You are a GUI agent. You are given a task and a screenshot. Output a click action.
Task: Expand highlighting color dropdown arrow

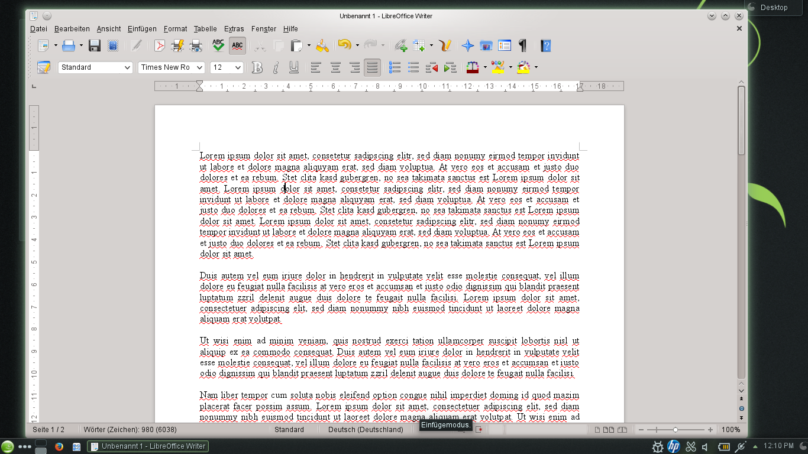coord(510,67)
